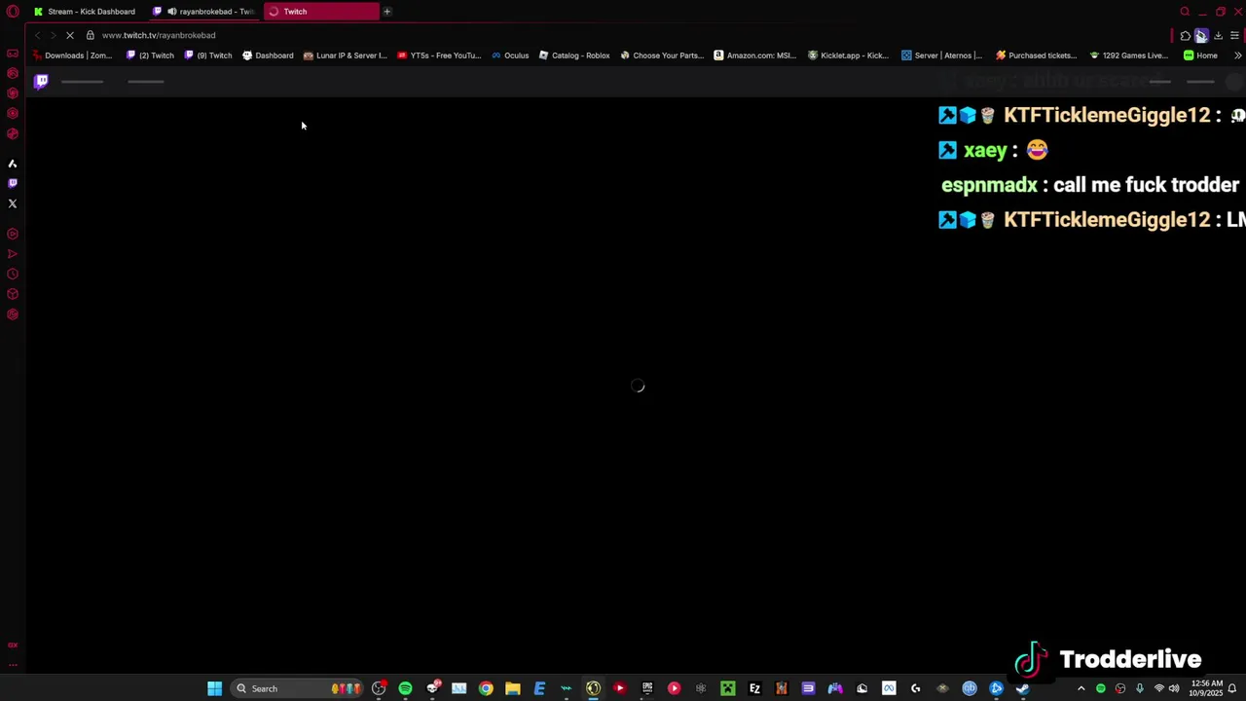Click xaey username in chat overlay
The height and width of the screenshot is (701, 1246).
984,151
